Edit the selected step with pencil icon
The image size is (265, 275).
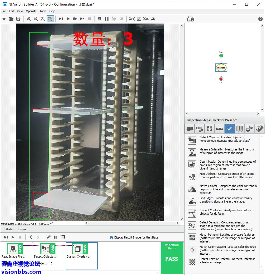click(49, 237)
